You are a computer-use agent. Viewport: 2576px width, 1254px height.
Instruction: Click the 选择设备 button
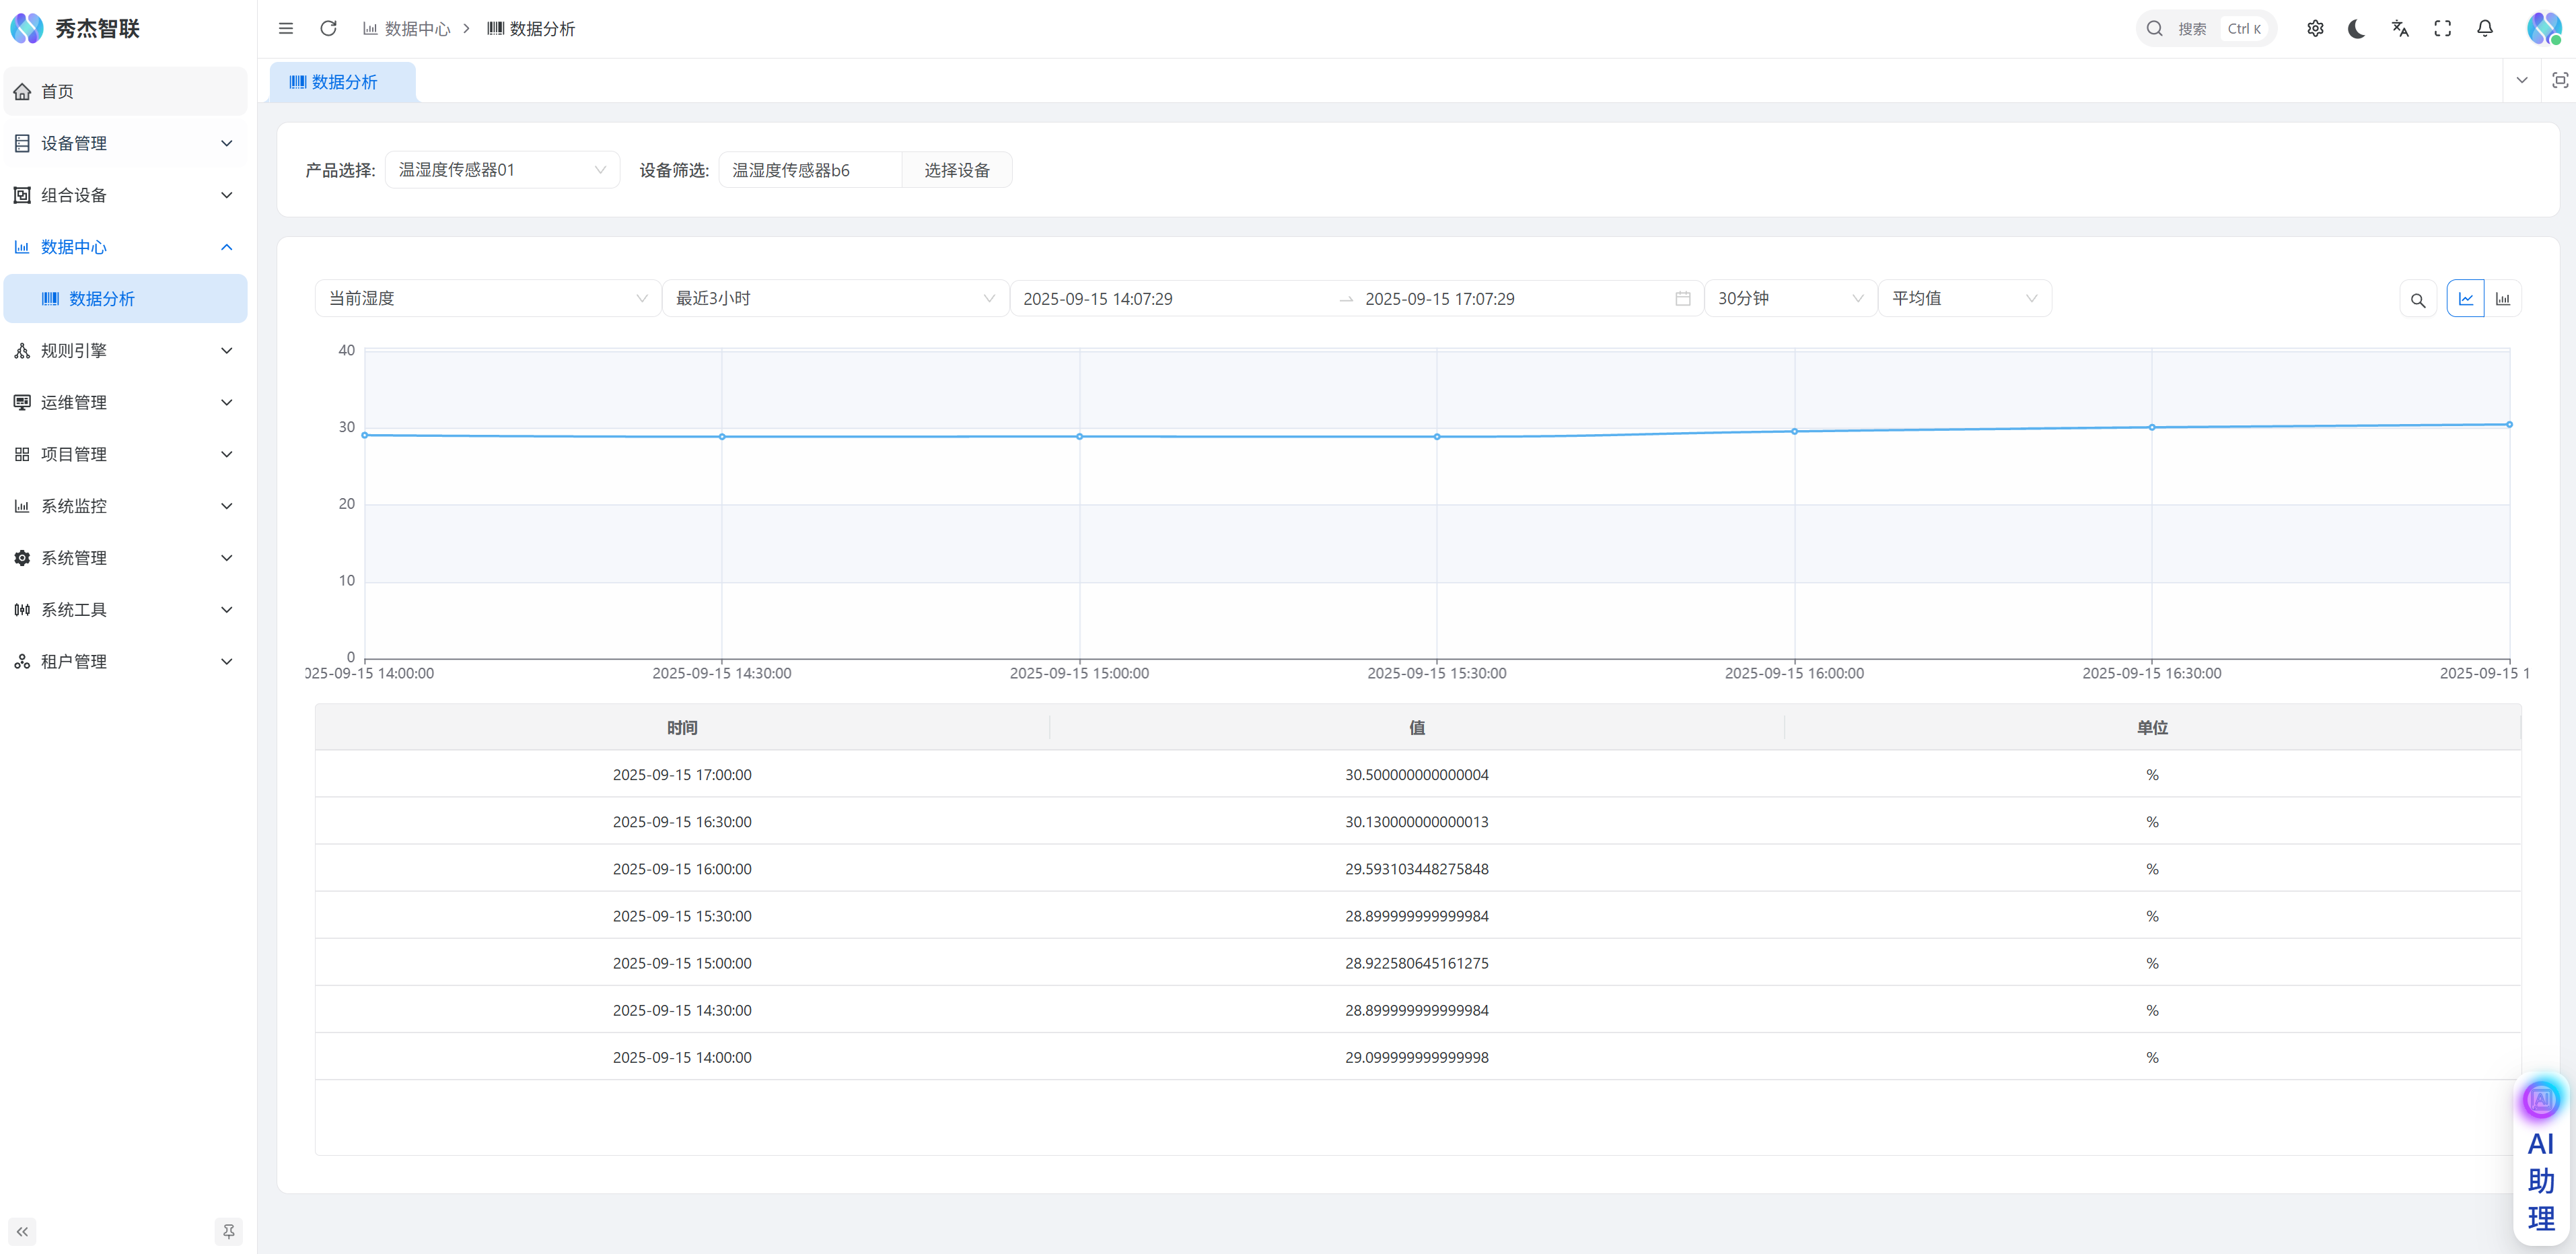coord(956,170)
